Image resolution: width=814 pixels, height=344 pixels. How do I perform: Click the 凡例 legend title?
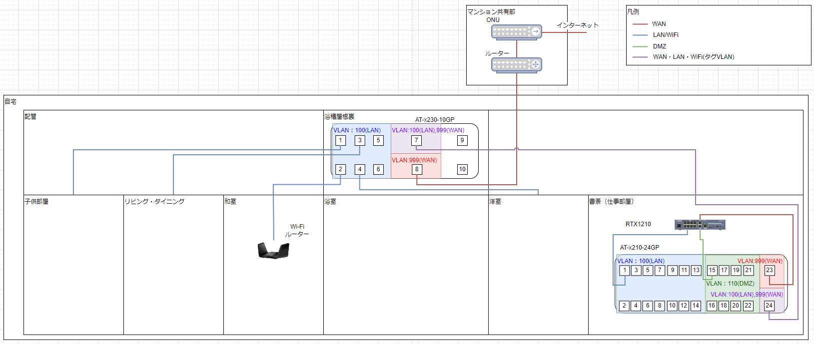tap(633, 11)
